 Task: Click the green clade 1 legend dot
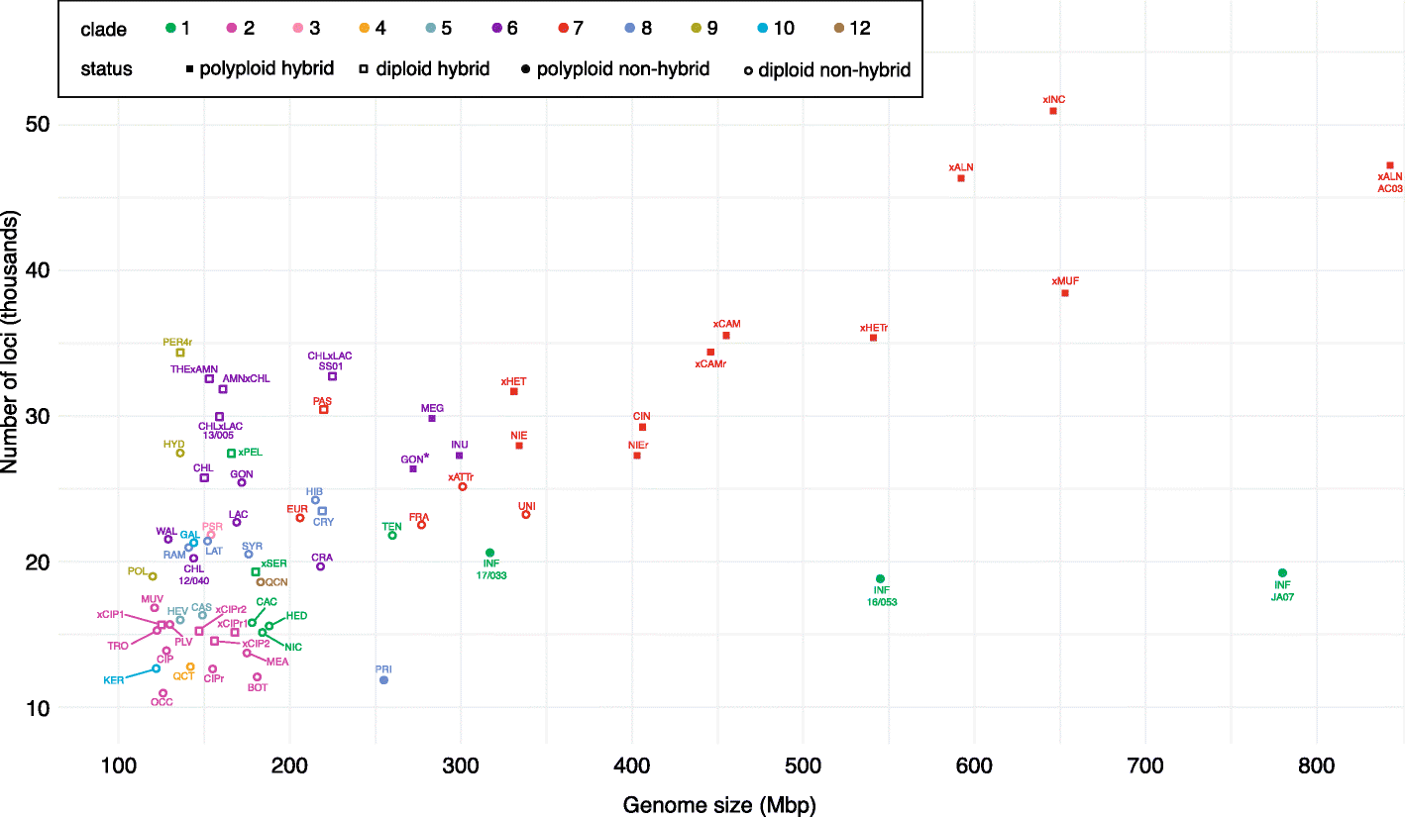(x=168, y=29)
